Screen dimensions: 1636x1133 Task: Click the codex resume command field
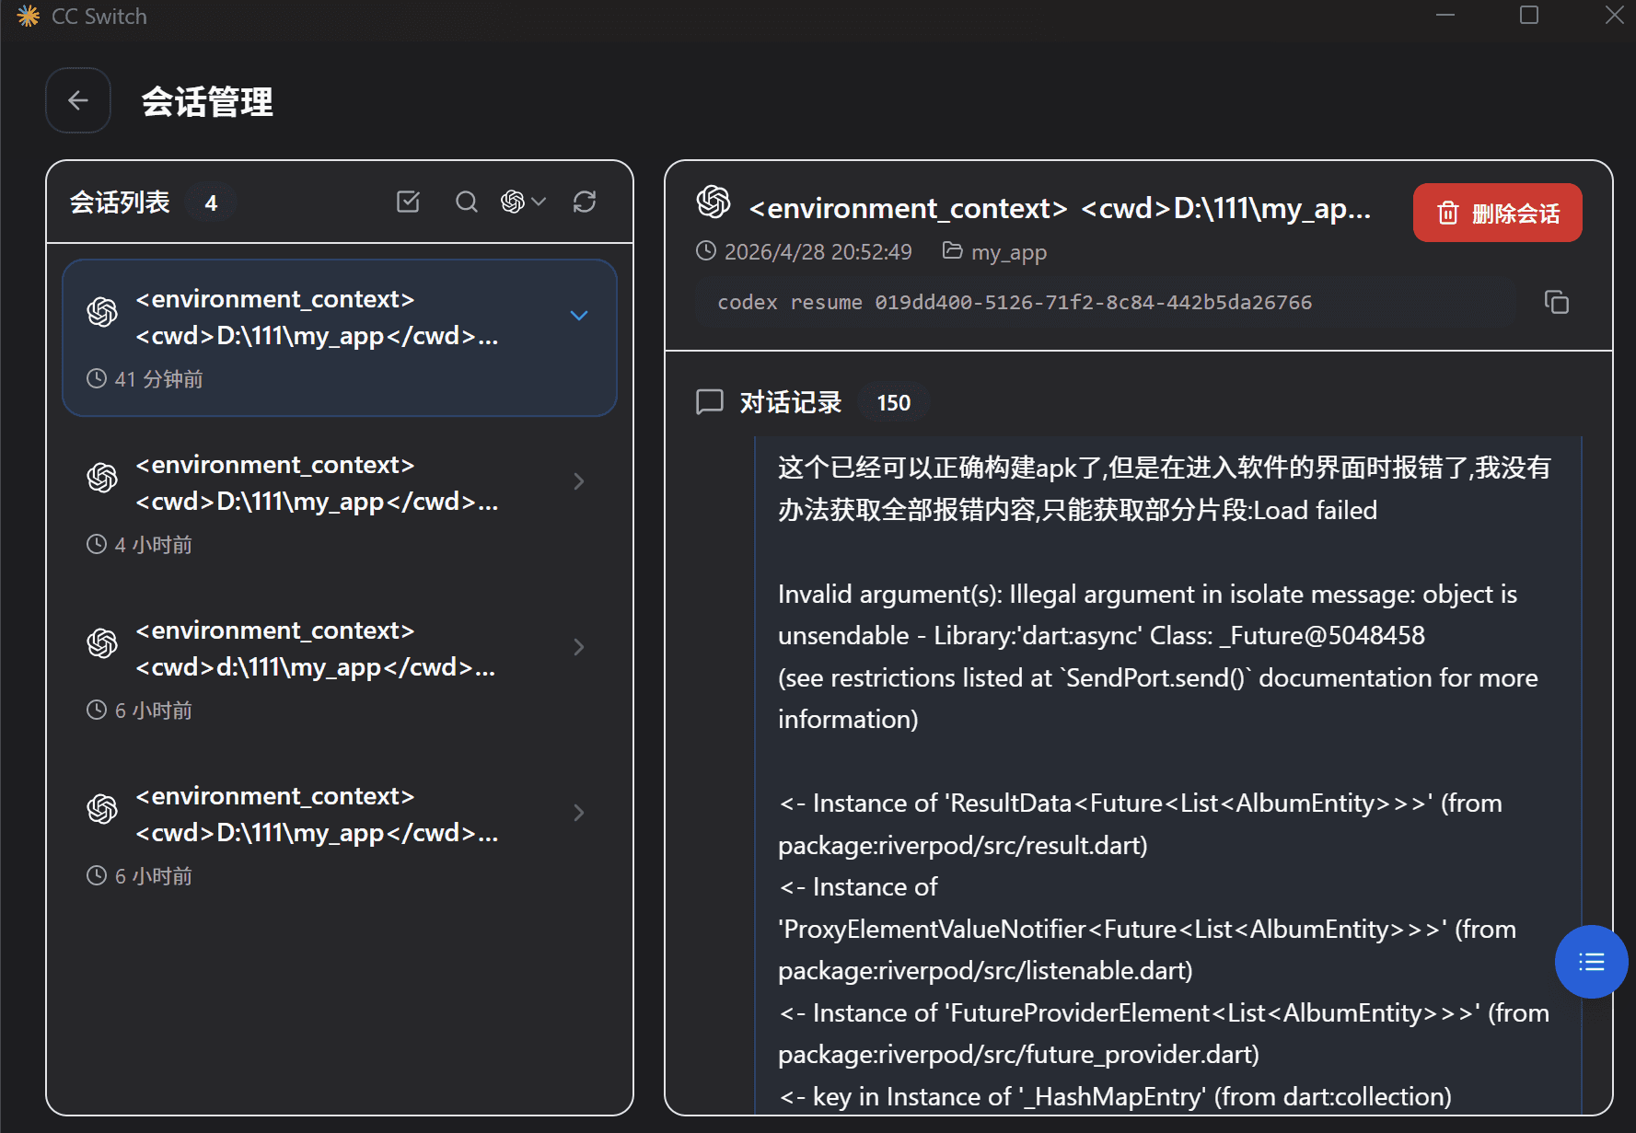click(x=1106, y=302)
